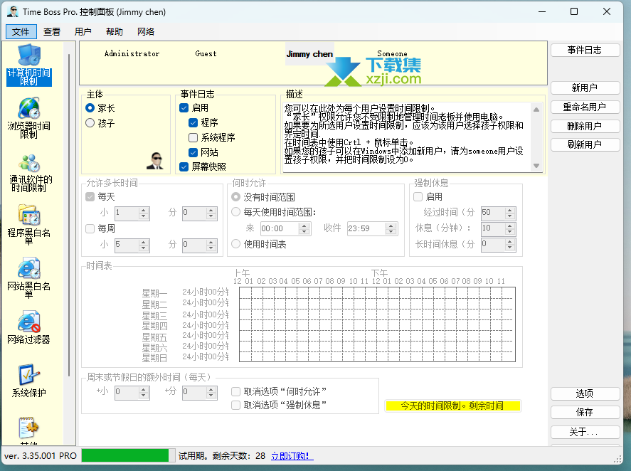This screenshot has height=471, width=631.
Task: Open the 计算机时间限制 sidebar section
Action: click(x=29, y=65)
